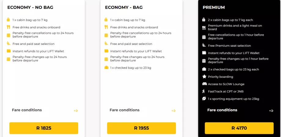Select the R 1825 fare button
The height and width of the screenshot is (137, 281).
click(44, 128)
